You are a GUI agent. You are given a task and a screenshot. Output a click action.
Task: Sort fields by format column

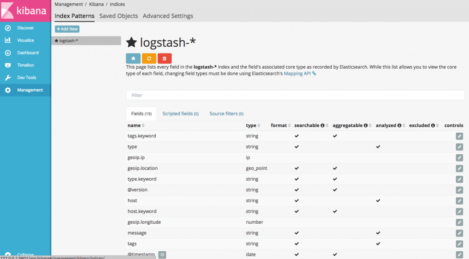click(x=281, y=125)
